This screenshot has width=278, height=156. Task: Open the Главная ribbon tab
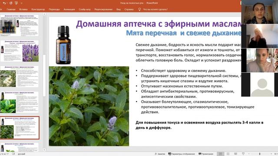tap(11, 10)
